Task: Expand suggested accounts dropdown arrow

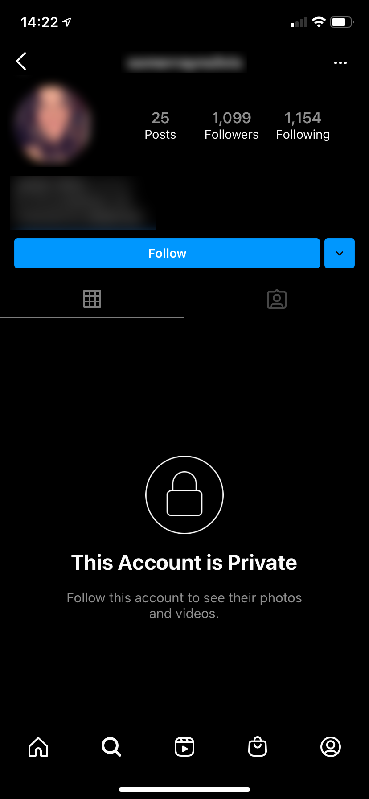Action: tap(340, 253)
